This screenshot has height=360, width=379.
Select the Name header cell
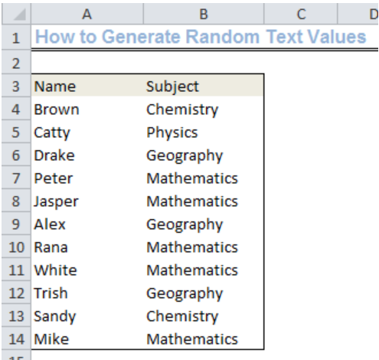click(87, 86)
